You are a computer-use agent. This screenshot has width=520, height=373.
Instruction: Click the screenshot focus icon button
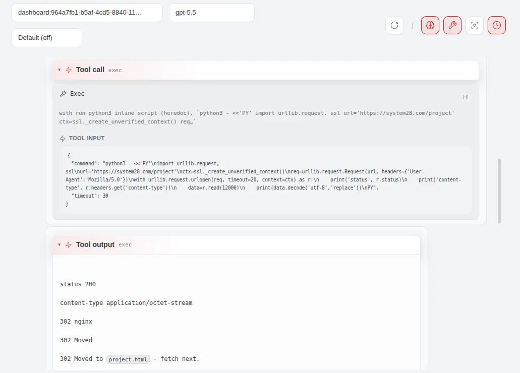[x=475, y=25]
